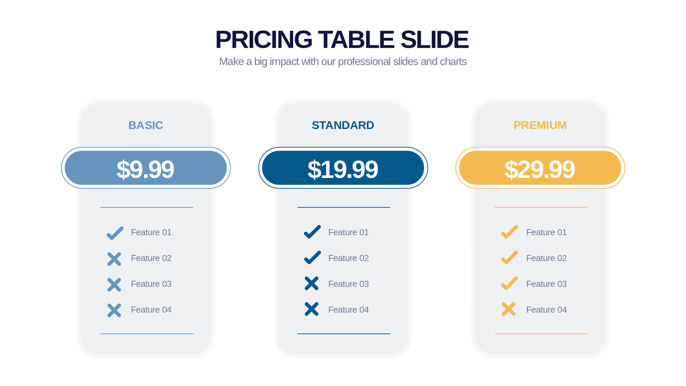Click the Basic Feature 03 cross icon
Viewport: 686px width, 386px height.
coord(114,284)
